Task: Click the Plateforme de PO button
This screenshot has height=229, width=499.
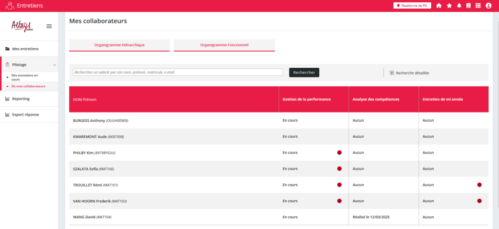Action: click(412, 6)
